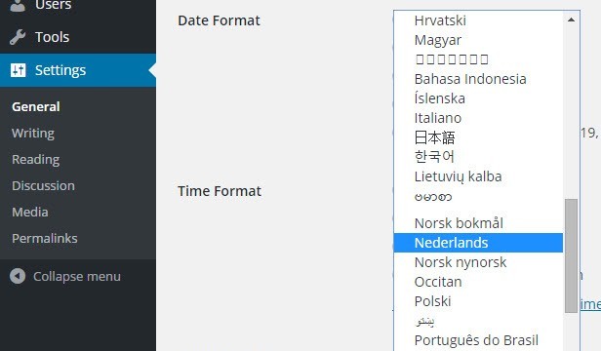This screenshot has height=351, width=601.
Task: Click the language list scrollbar thumb
Action: 571,255
